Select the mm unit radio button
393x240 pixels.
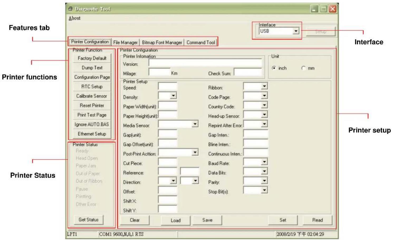click(x=304, y=68)
